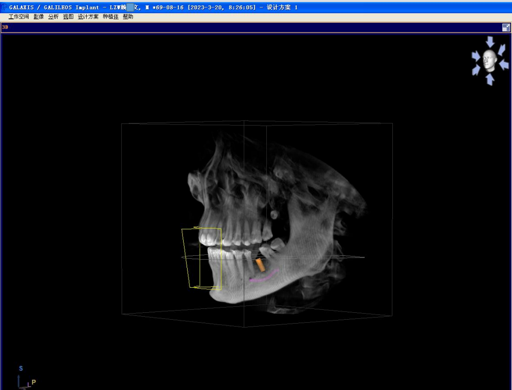Viewport: 512px width, 390px height.
Task: Open the 帮助 menu
Action: point(128,17)
